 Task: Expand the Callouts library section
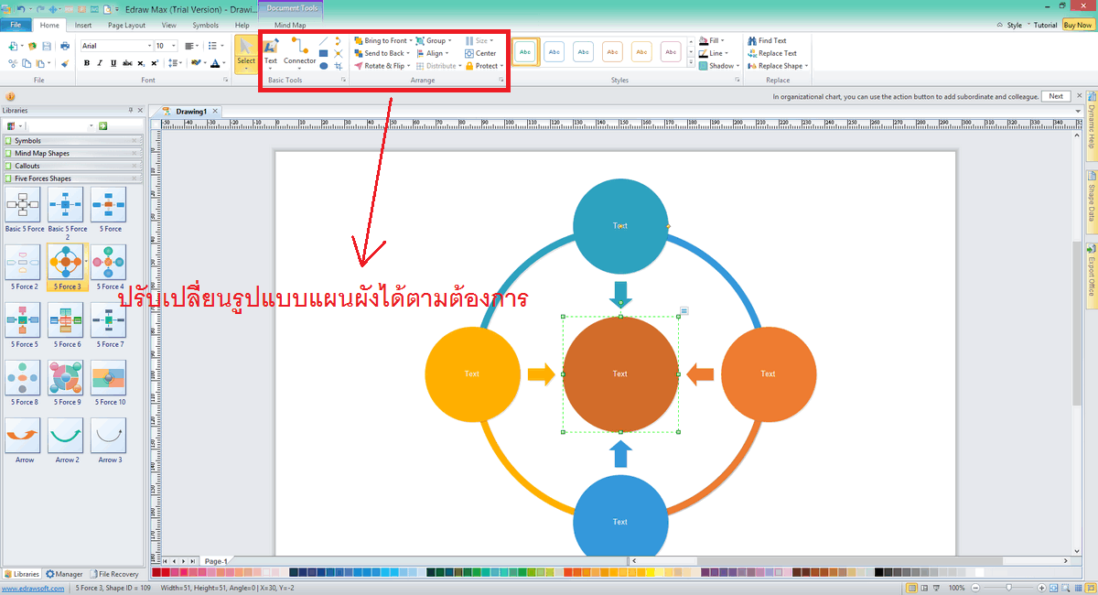point(73,166)
